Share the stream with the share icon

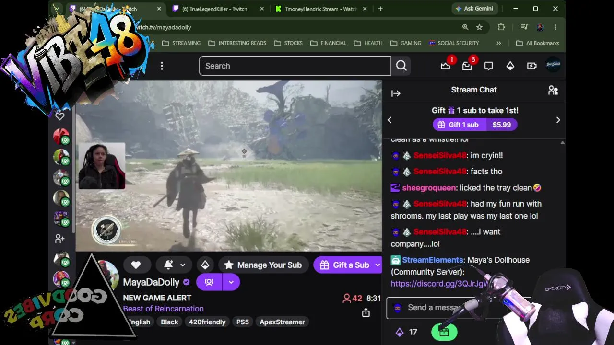[x=366, y=313]
